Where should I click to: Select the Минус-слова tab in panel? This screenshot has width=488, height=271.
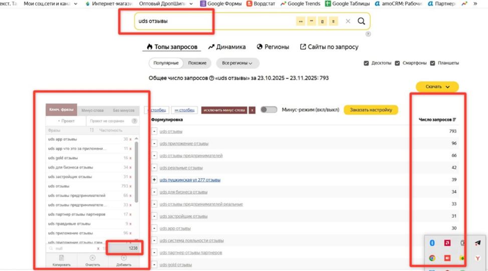[92, 110]
